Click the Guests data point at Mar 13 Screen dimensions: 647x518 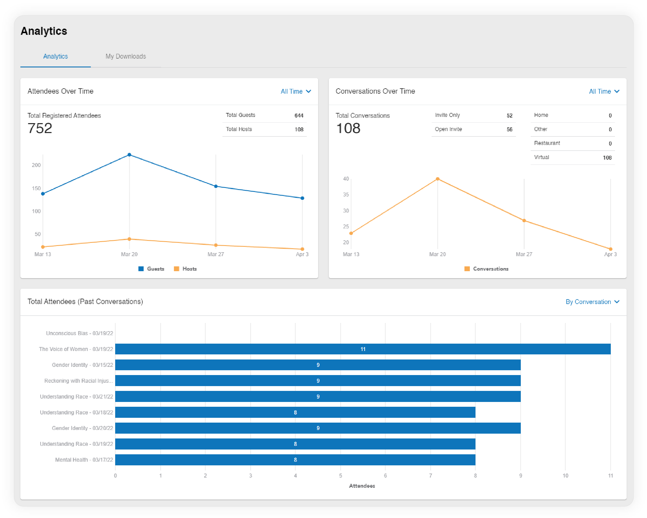(43, 194)
